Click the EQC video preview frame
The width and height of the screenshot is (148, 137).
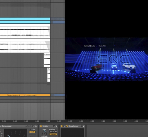(106, 59)
